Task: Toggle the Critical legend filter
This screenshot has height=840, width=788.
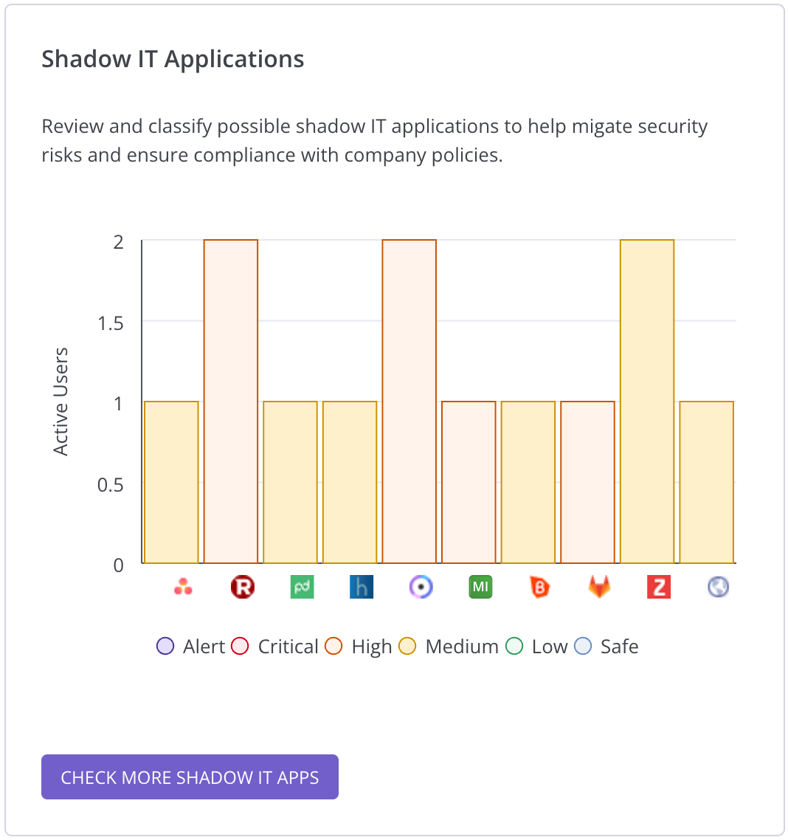Action: pos(274,647)
